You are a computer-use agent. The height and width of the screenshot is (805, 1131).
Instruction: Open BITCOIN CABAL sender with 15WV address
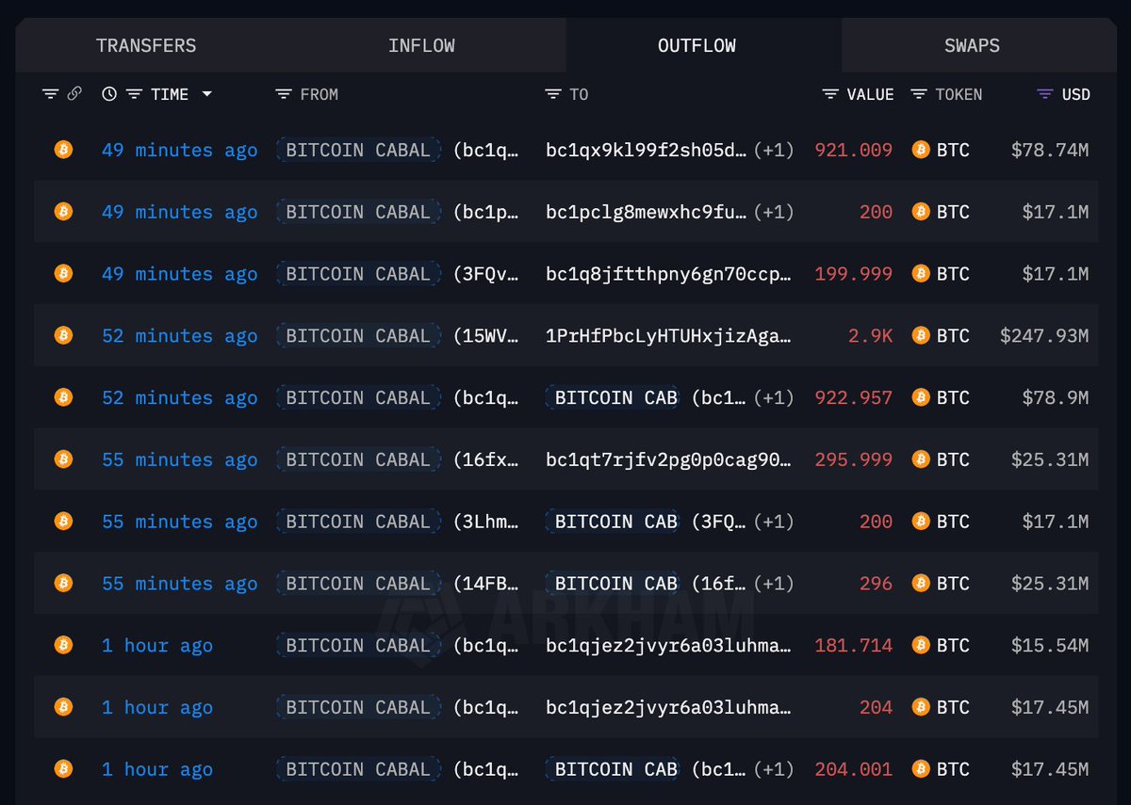[x=358, y=335]
